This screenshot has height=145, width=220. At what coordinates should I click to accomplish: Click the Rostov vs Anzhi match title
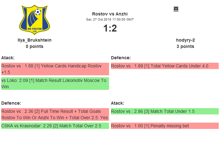(x=110, y=14)
